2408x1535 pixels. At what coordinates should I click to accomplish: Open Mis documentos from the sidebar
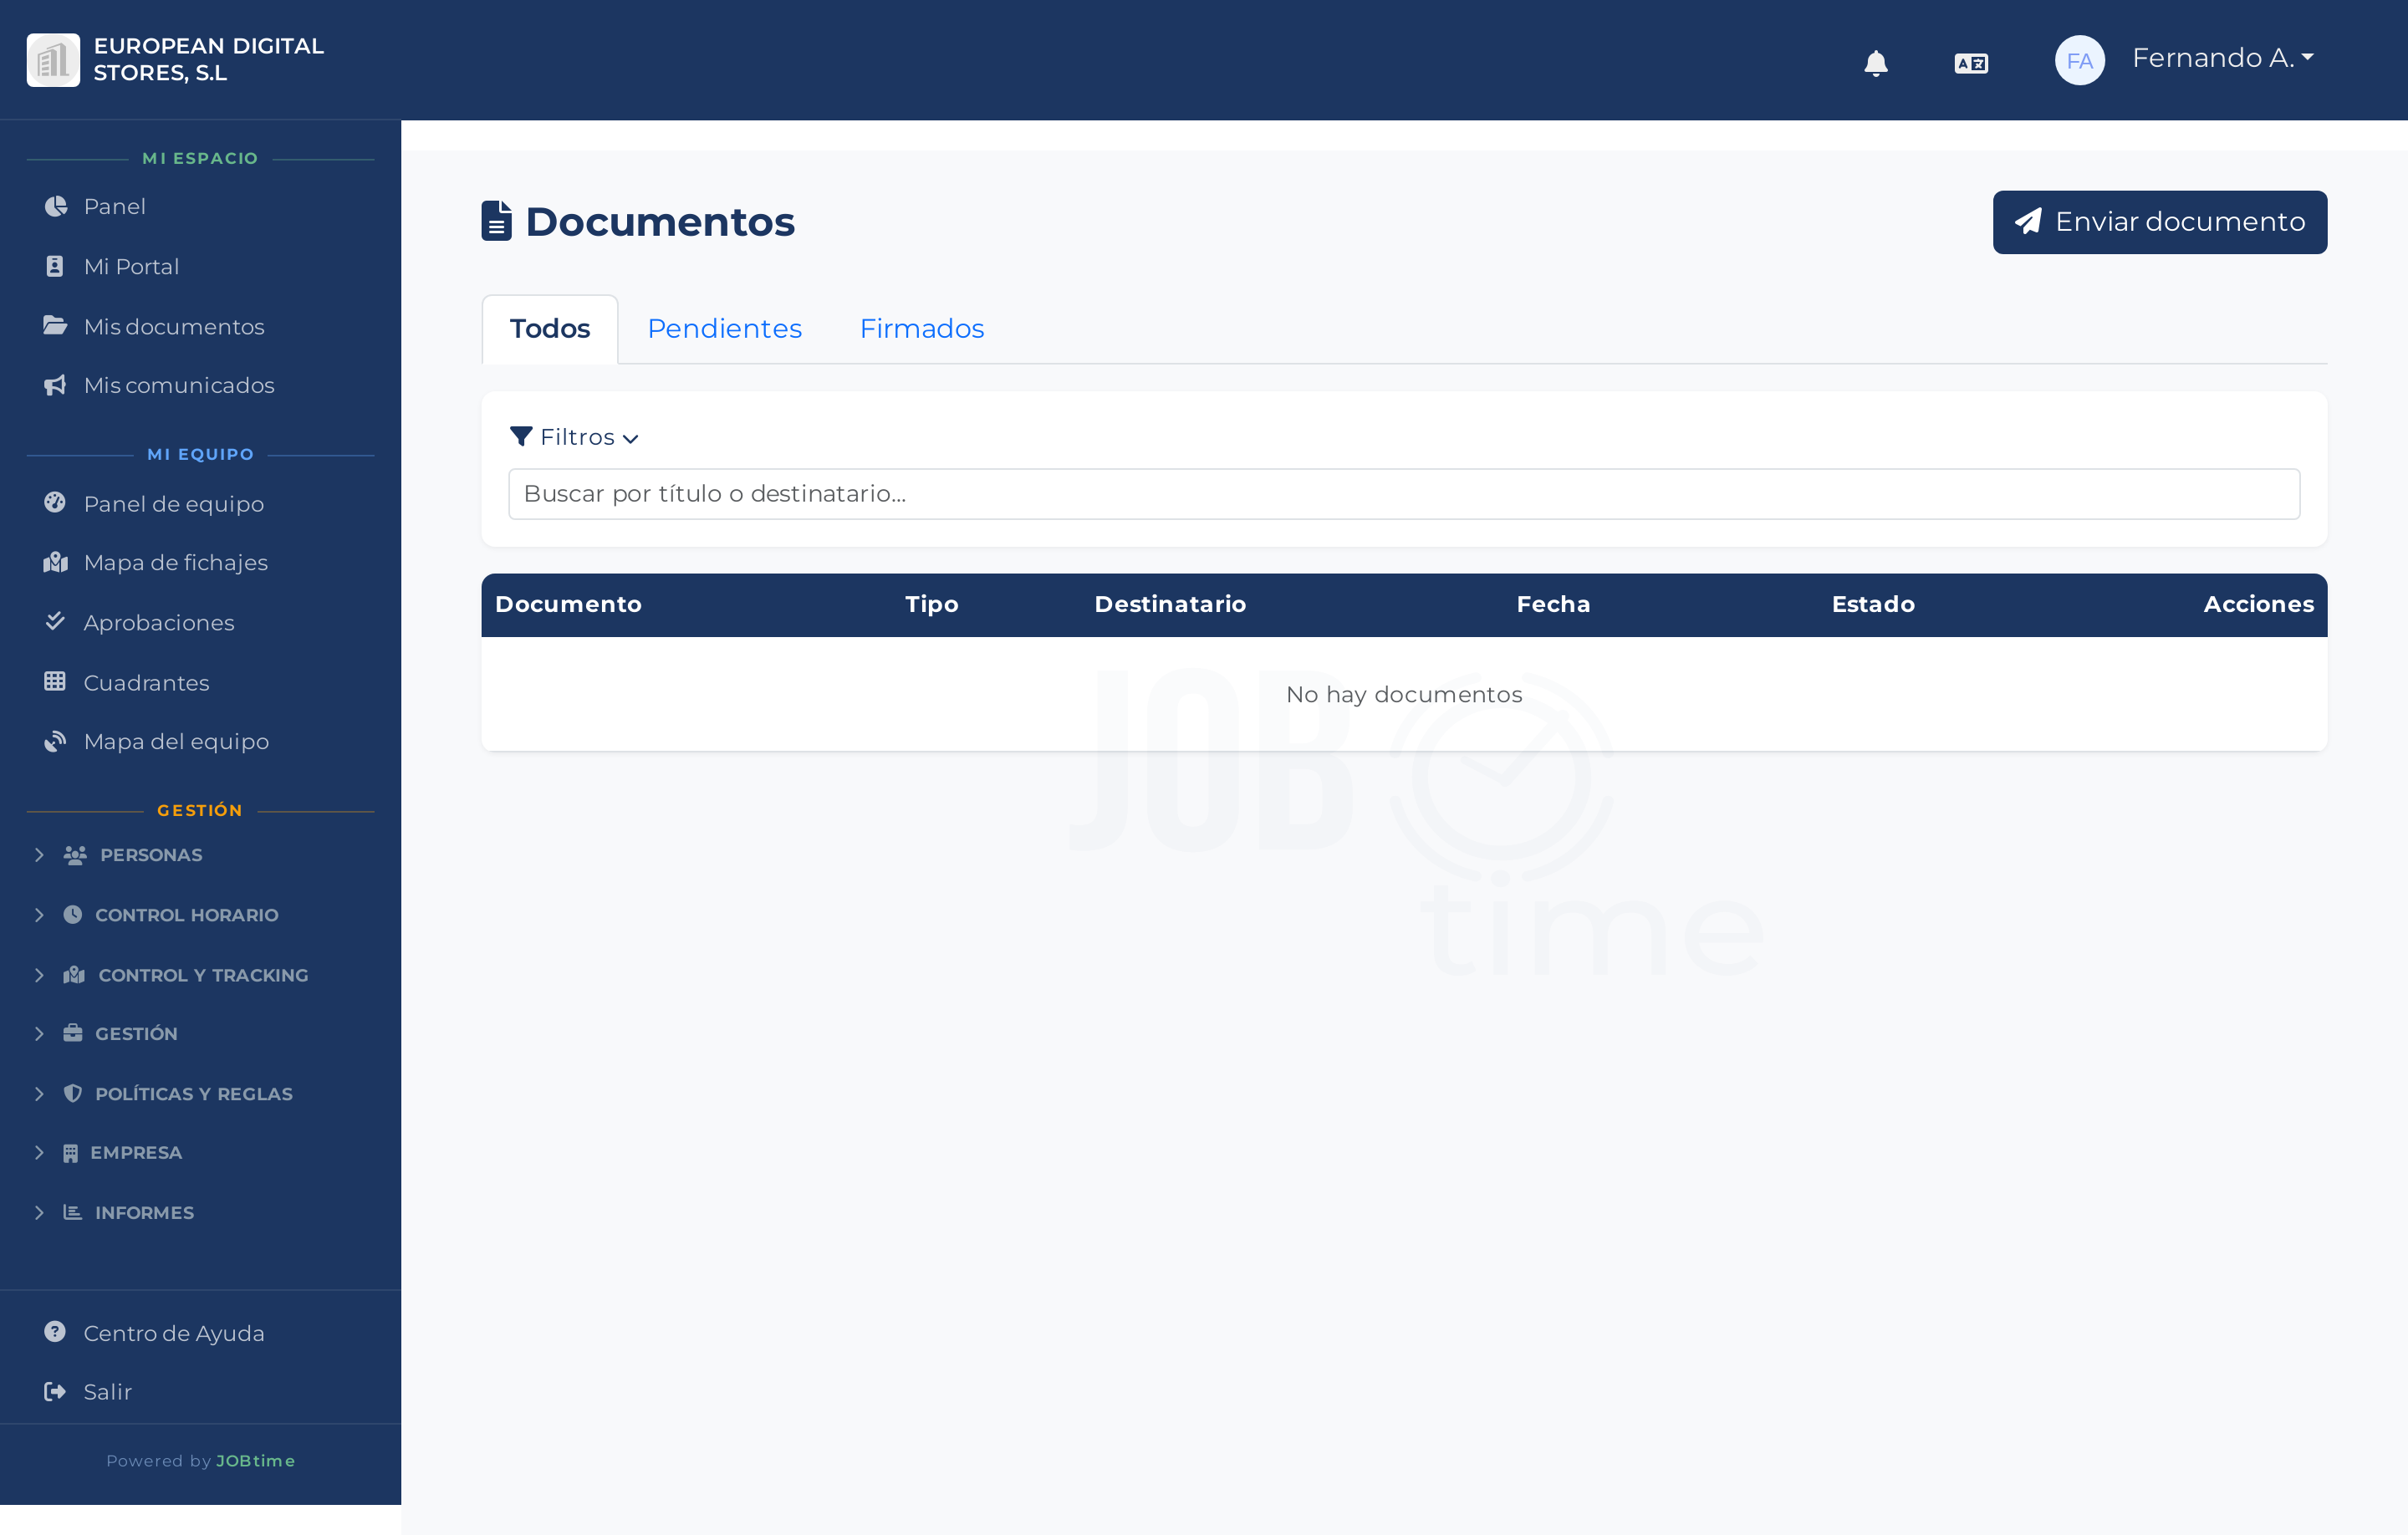point(174,326)
